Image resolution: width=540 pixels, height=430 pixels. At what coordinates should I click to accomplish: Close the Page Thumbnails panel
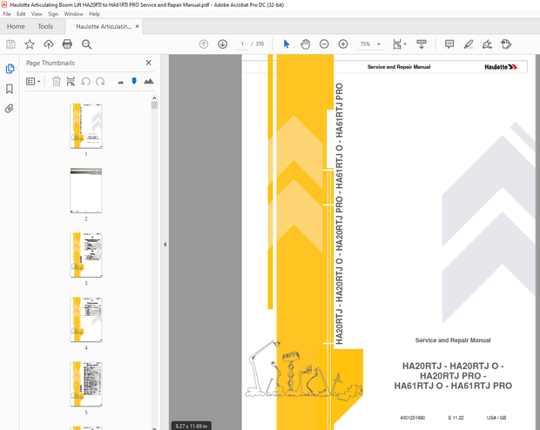tap(148, 63)
